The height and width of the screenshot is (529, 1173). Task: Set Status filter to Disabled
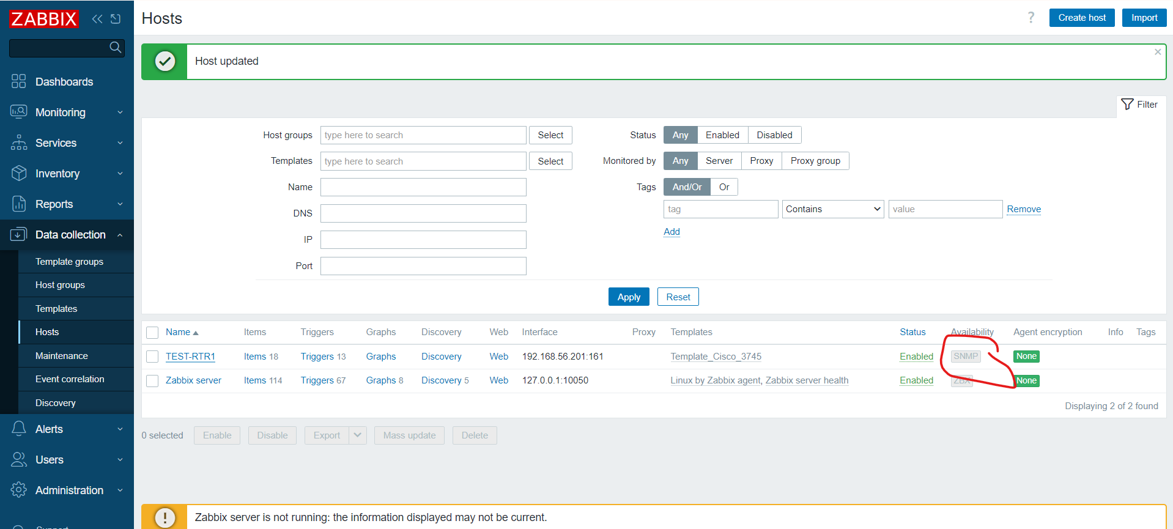(x=774, y=135)
